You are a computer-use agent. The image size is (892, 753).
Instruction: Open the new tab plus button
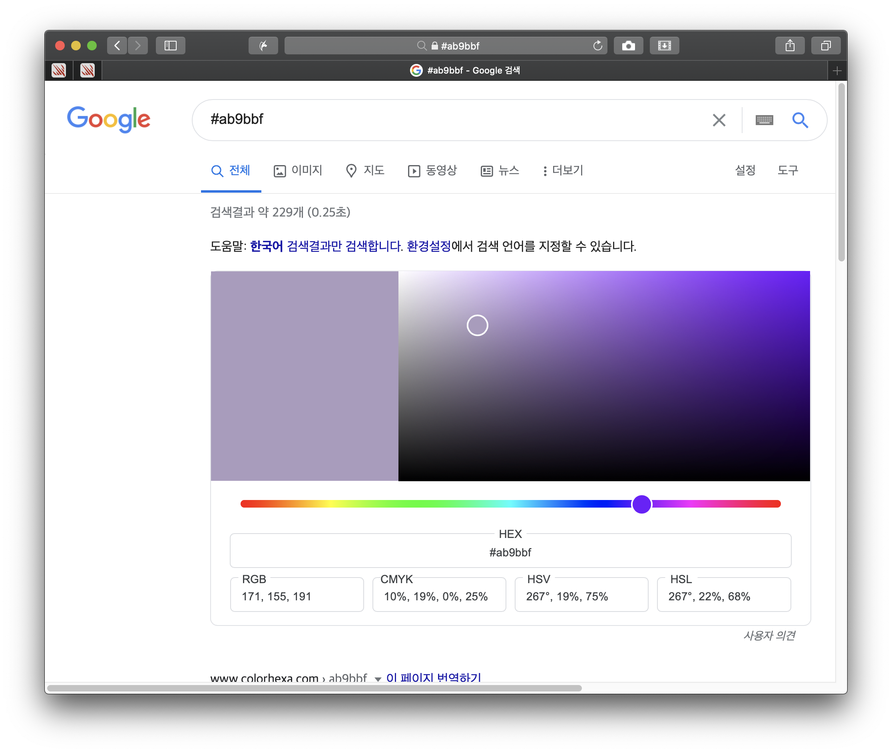[x=836, y=70]
